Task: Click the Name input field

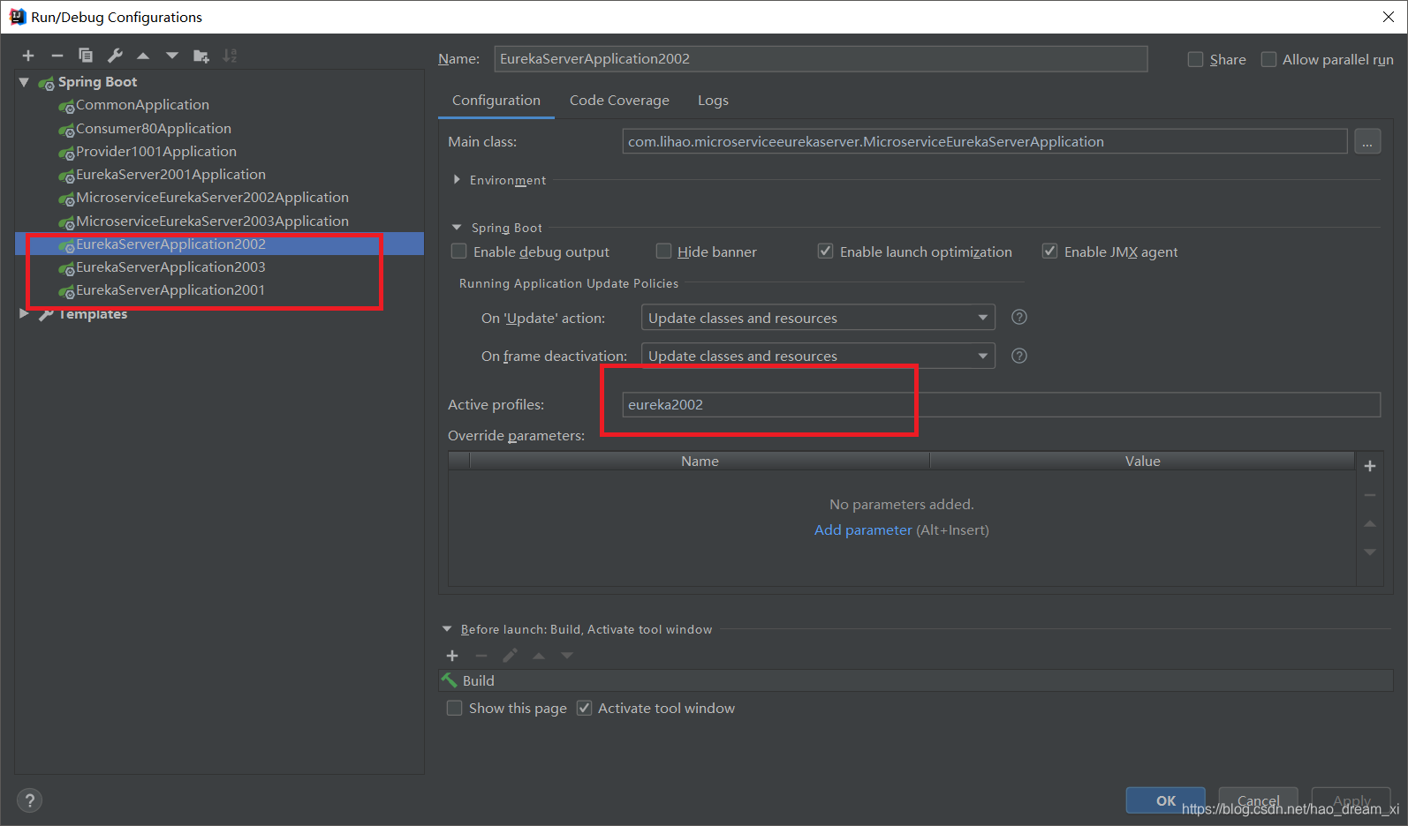Action: [x=821, y=59]
